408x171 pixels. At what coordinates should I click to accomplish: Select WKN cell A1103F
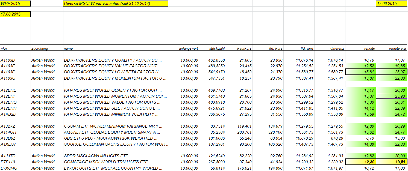(15, 72)
